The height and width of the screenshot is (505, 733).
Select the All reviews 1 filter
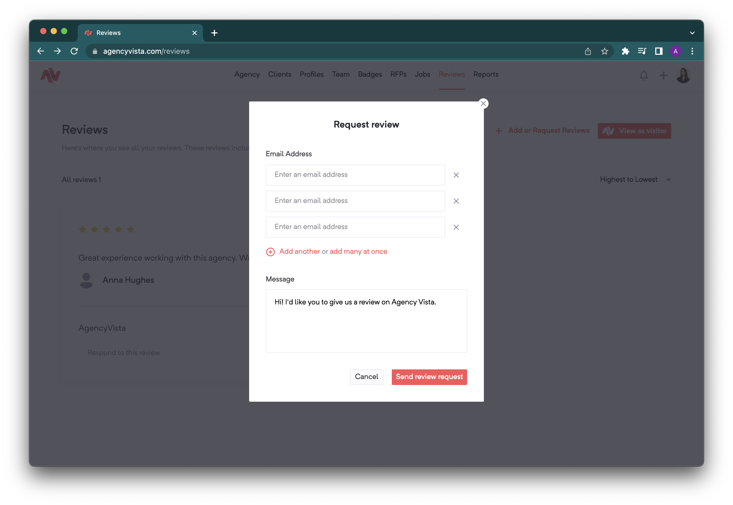tap(81, 179)
